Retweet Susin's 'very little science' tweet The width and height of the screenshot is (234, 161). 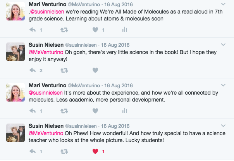(x=64, y=70)
